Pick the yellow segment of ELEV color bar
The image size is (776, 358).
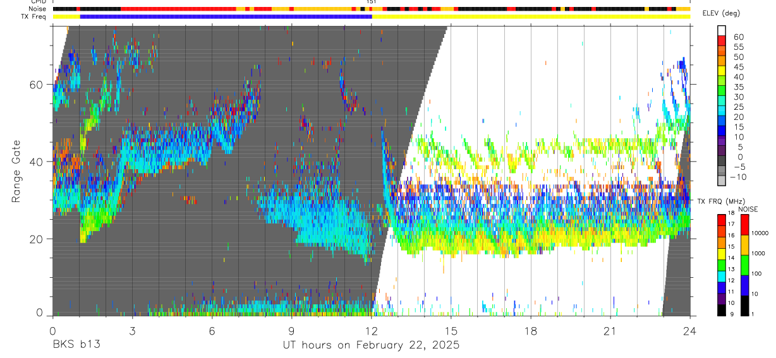pos(722,71)
